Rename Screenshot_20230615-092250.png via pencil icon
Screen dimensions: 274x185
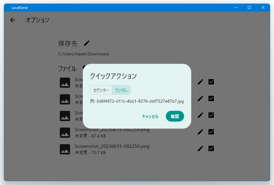200,148
